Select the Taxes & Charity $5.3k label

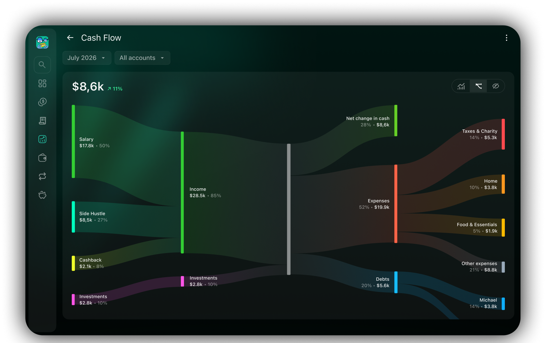pyautogui.click(x=480, y=134)
